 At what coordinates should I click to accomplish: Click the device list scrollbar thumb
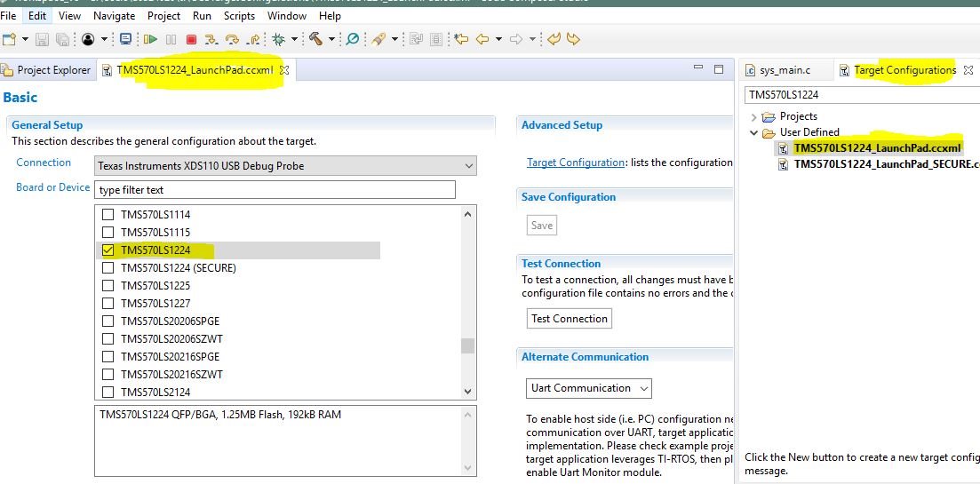(x=467, y=346)
